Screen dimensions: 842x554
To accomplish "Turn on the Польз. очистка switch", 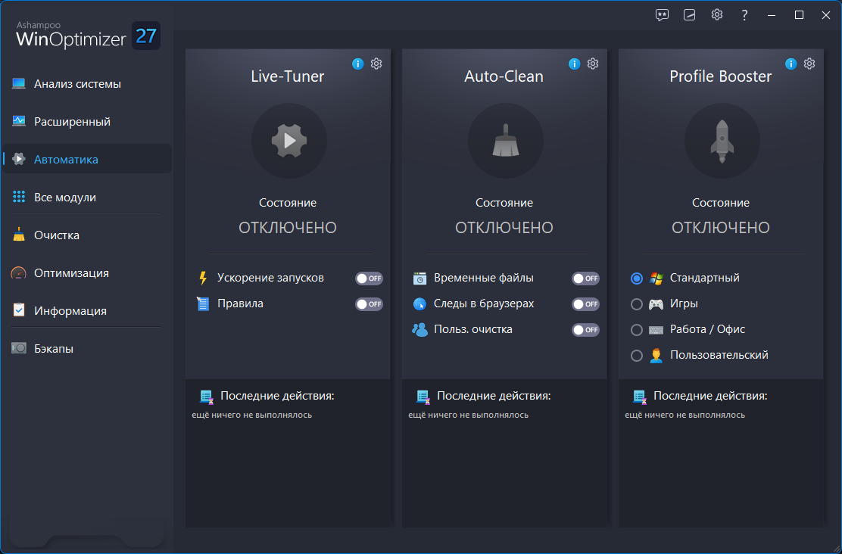I will [x=585, y=330].
